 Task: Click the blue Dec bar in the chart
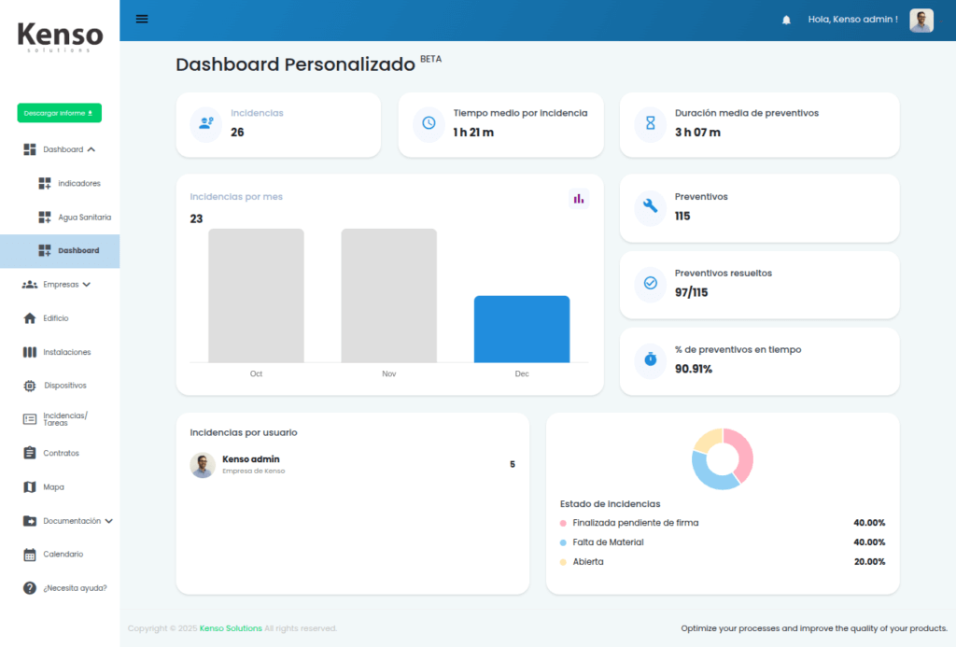click(x=522, y=330)
